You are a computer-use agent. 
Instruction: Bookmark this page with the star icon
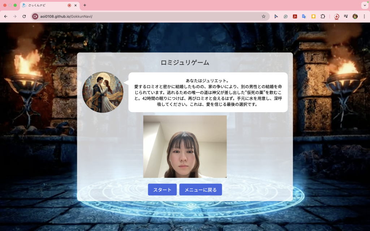tap(263, 16)
